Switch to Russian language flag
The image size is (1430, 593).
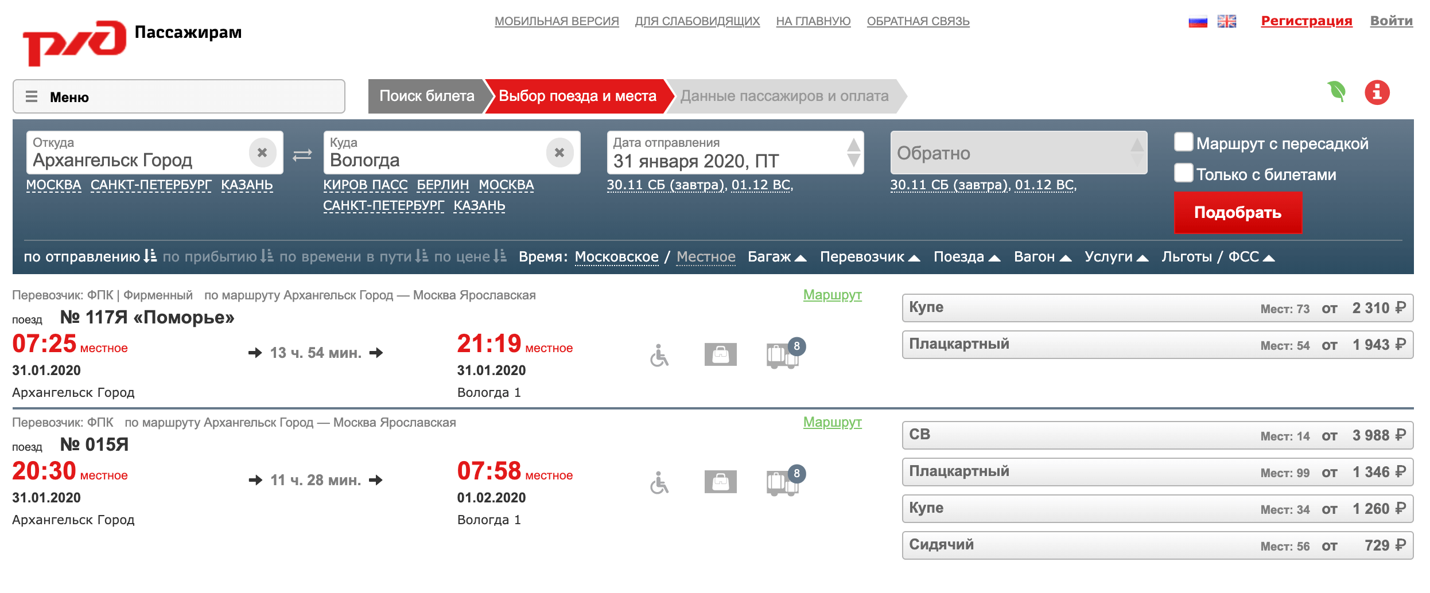pyautogui.click(x=1198, y=21)
